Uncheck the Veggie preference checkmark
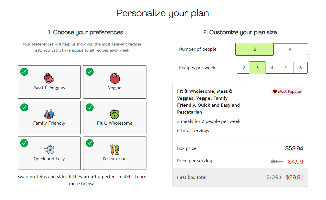Viewport: 326px width, 200px height. [89, 72]
